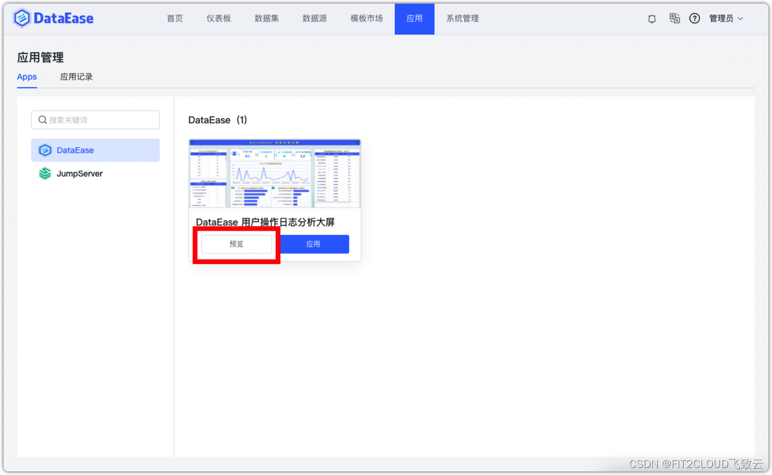
Task: Select the DataEase 用户操作日志分析大屏 title
Action: tap(265, 223)
